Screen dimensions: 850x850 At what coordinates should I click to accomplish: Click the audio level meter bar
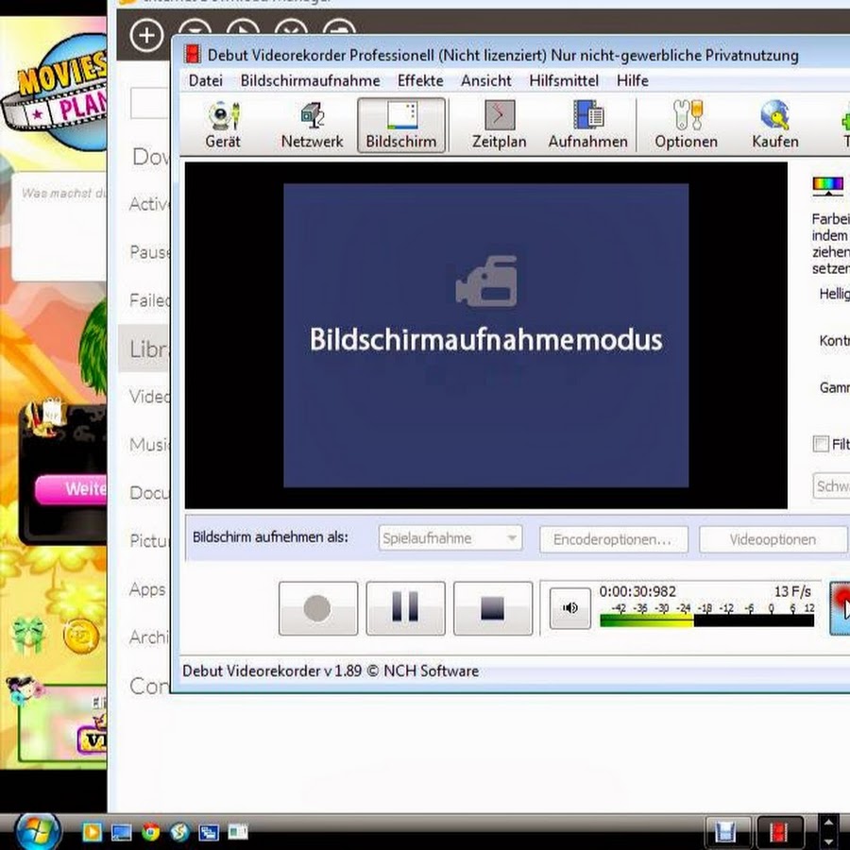pyautogui.click(x=706, y=621)
